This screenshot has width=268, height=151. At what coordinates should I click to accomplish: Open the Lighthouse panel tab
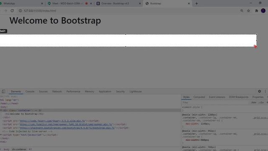135,91
